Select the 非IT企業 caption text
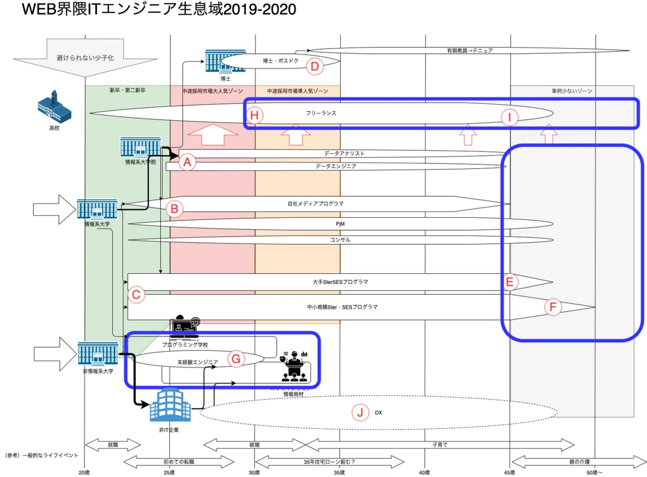Screen dimensions: 647x477 [169, 430]
